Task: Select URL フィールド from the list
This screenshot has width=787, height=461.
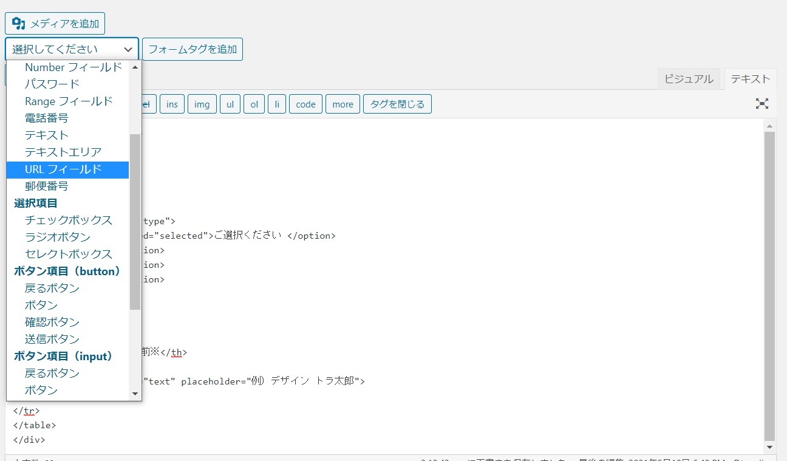Action: 63,169
